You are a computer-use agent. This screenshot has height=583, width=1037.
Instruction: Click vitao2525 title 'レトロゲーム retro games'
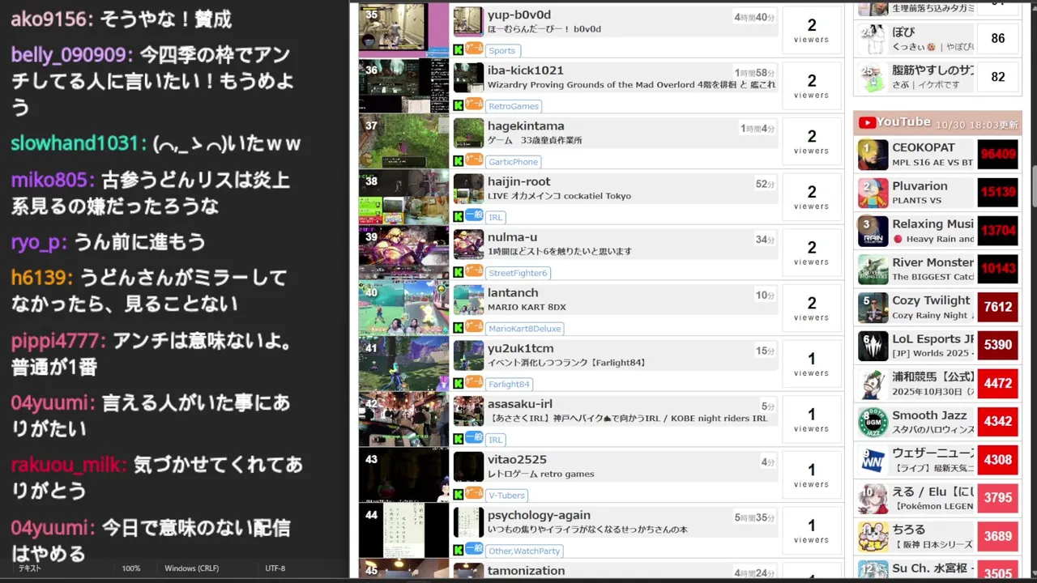(x=540, y=474)
